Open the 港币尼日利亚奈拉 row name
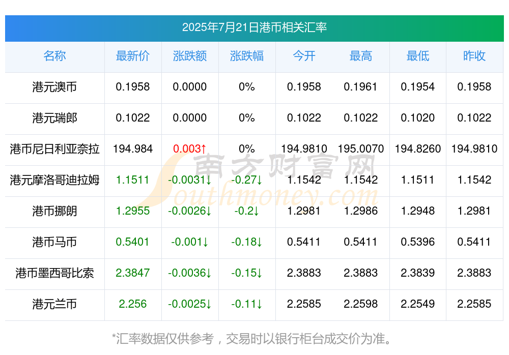 (54, 149)
